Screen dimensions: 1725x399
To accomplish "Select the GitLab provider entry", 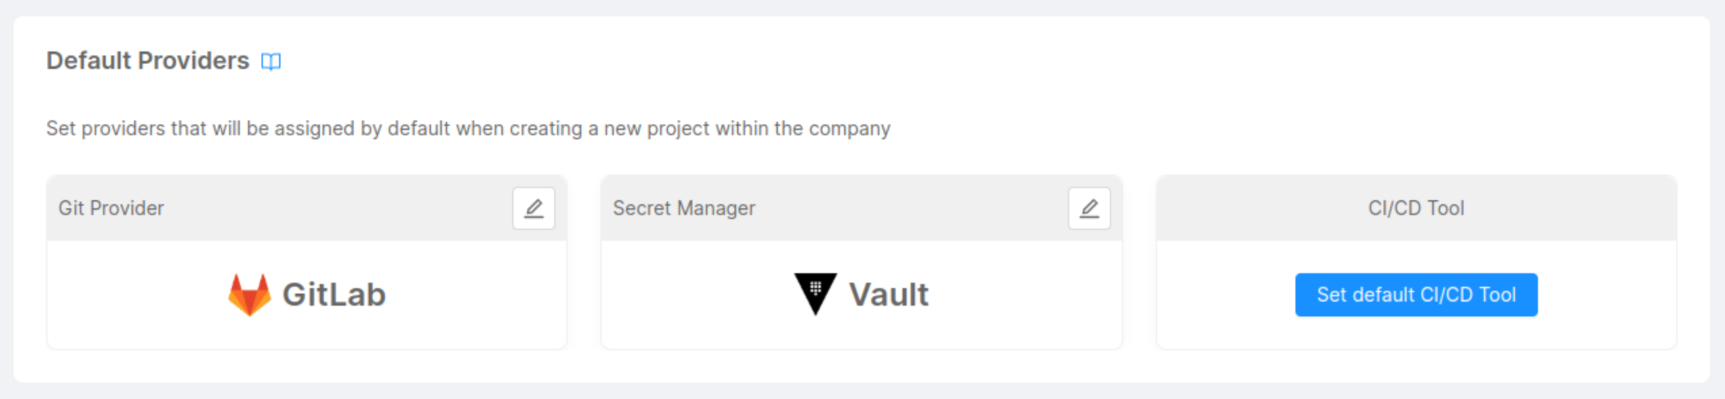I will coord(306,294).
